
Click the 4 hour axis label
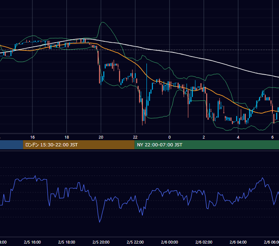coord(238,137)
